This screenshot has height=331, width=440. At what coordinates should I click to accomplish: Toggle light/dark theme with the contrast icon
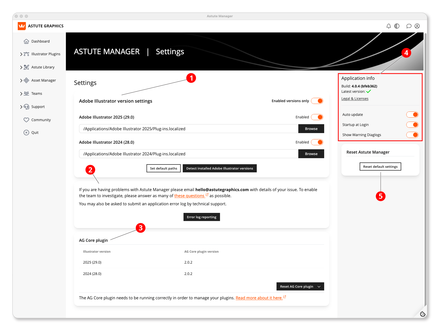click(x=397, y=26)
